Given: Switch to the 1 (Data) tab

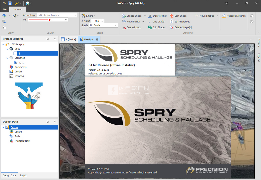Looking at the screenshot, I should pyautogui.click(x=69, y=39).
